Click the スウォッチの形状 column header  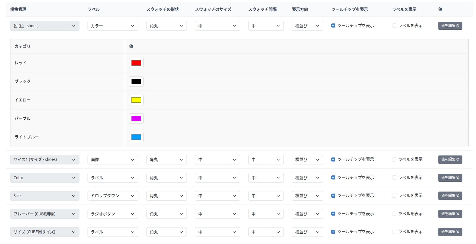pyautogui.click(x=162, y=9)
